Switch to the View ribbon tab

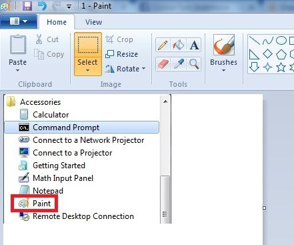[93, 22]
